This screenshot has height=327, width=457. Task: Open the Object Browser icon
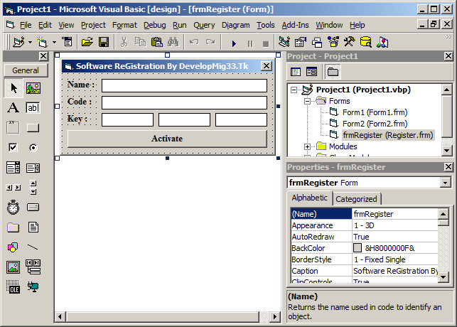pyautogui.click(x=333, y=42)
